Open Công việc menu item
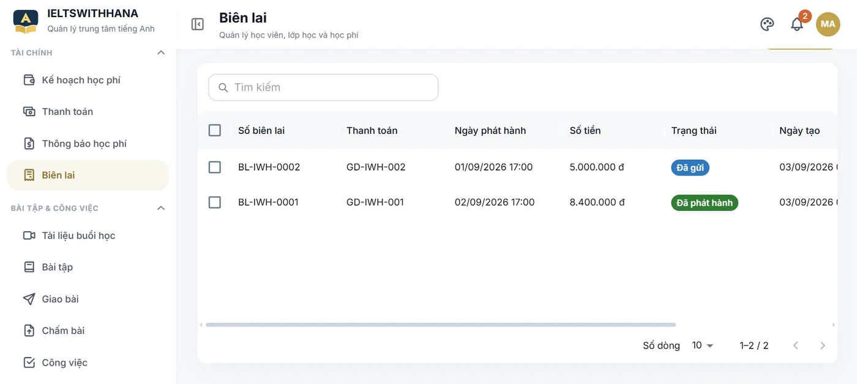 [x=88, y=363]
